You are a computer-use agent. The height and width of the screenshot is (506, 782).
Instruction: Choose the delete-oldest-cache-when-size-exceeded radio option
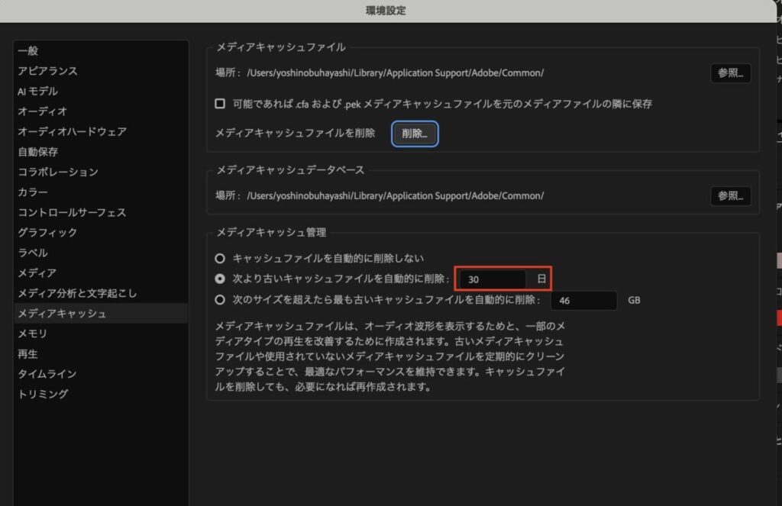click(x=221, y=300)
